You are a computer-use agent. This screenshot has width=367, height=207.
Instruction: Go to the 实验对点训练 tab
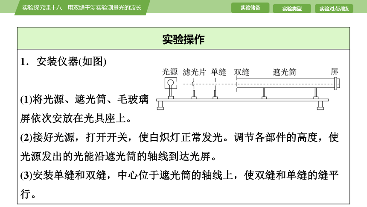point(334,9)
